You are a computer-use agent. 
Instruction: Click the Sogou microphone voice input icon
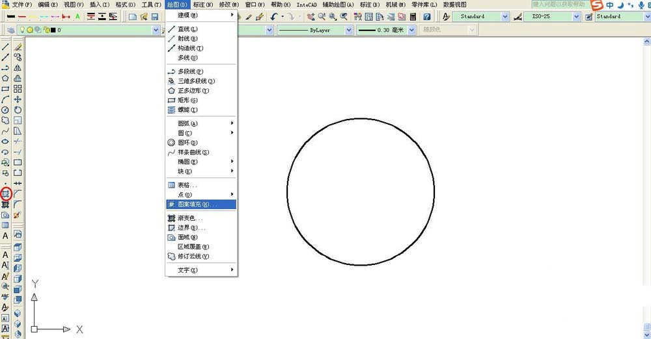[641, 5]
